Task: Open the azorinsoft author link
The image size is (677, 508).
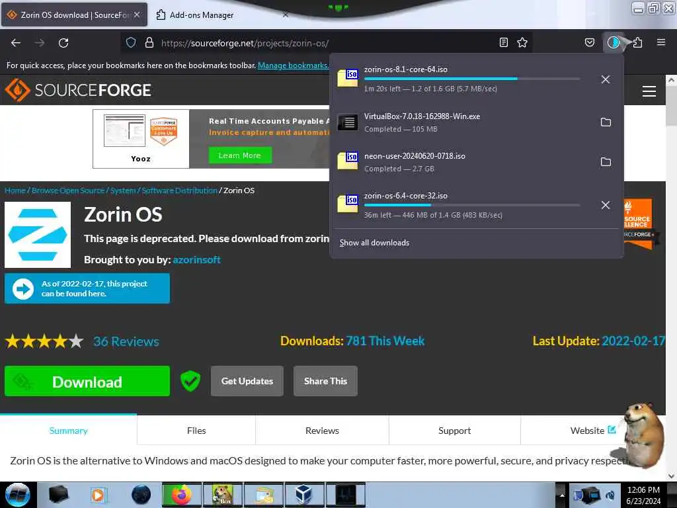Action: (197, 259)
